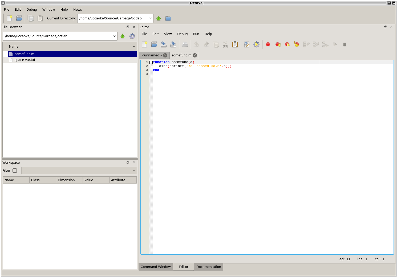Click the Next Breakpoint icon

287,44
